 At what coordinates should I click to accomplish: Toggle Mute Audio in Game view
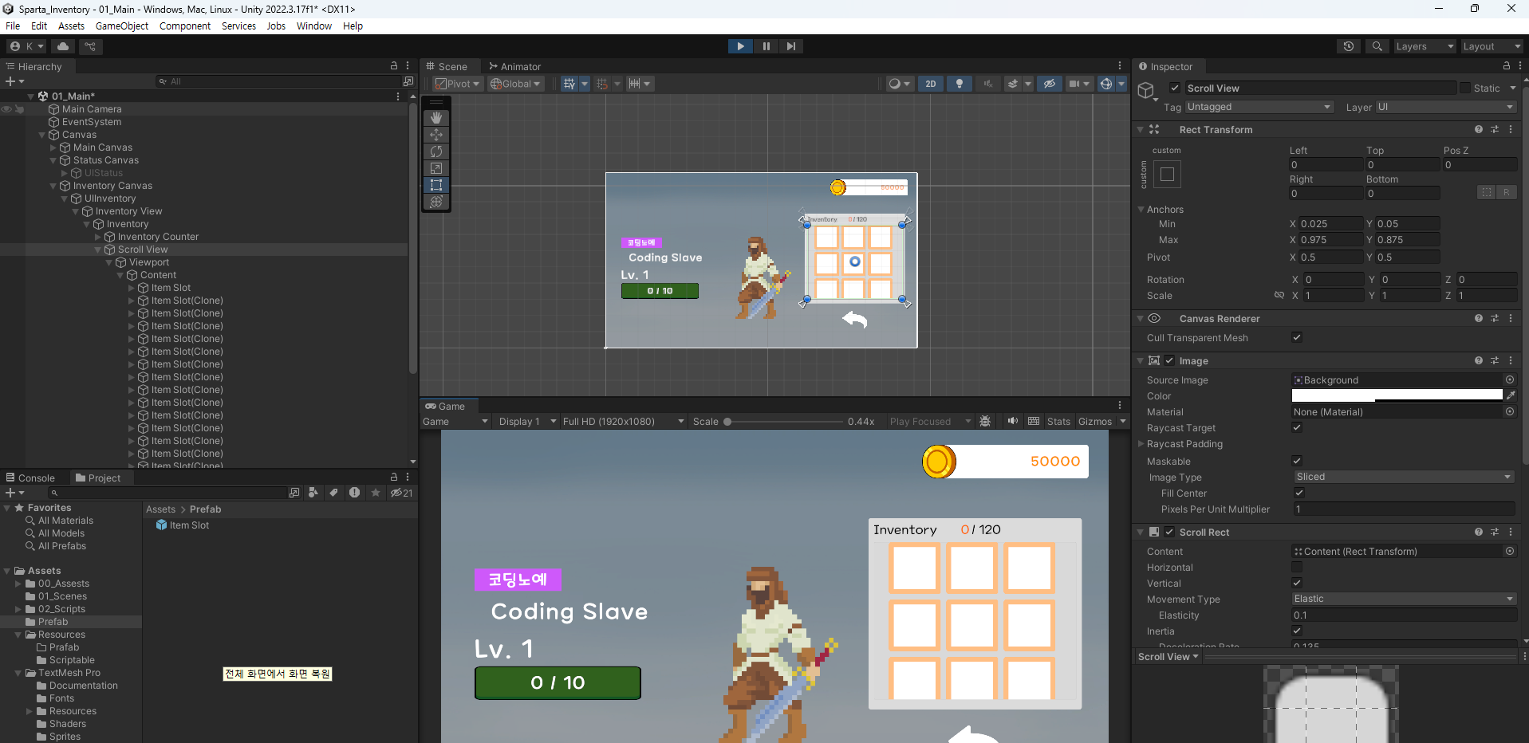(x=1012, y=421)
